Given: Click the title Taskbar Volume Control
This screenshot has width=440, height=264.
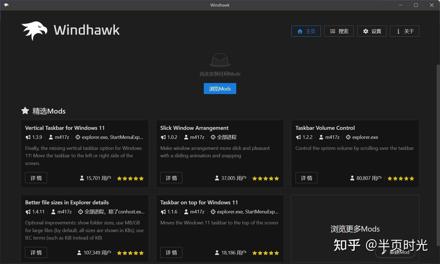Looking at the screenshot, I should [x=325, y=128].
